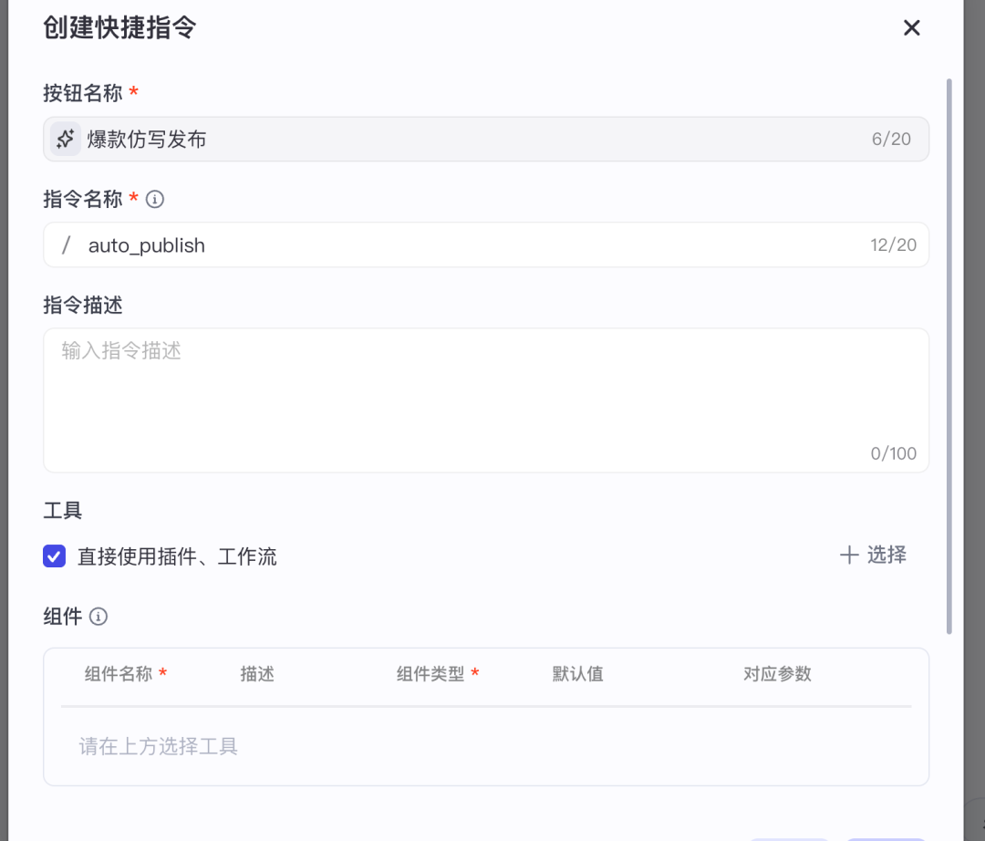Uncheck 直接使用插件、工作流 checkbox

point(55,555)
